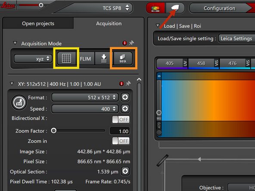
Task: Click the XY panel red info icon
Action: 121,84
